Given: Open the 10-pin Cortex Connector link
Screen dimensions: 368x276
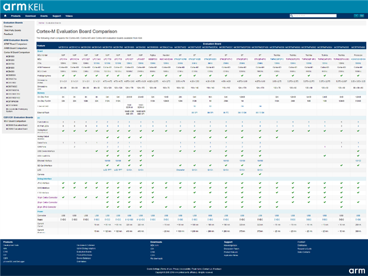Looking at the screenshot, I should 47,198.
